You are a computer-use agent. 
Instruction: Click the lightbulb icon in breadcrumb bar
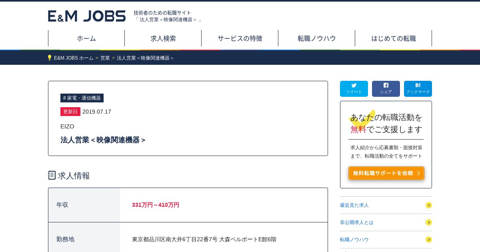[x=50, y=58]
